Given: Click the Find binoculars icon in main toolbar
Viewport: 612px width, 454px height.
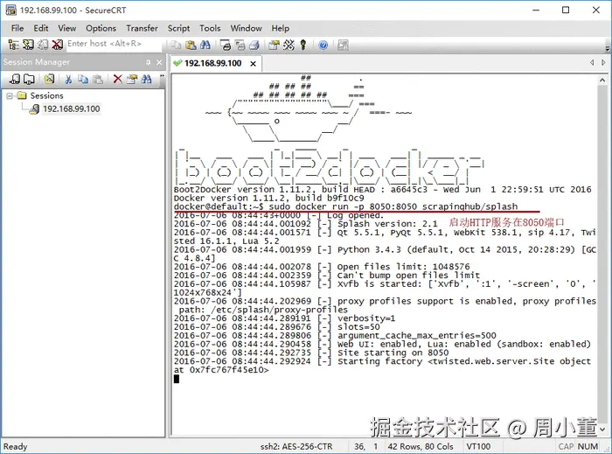Looking at the screenshot, I should [205, 45].
